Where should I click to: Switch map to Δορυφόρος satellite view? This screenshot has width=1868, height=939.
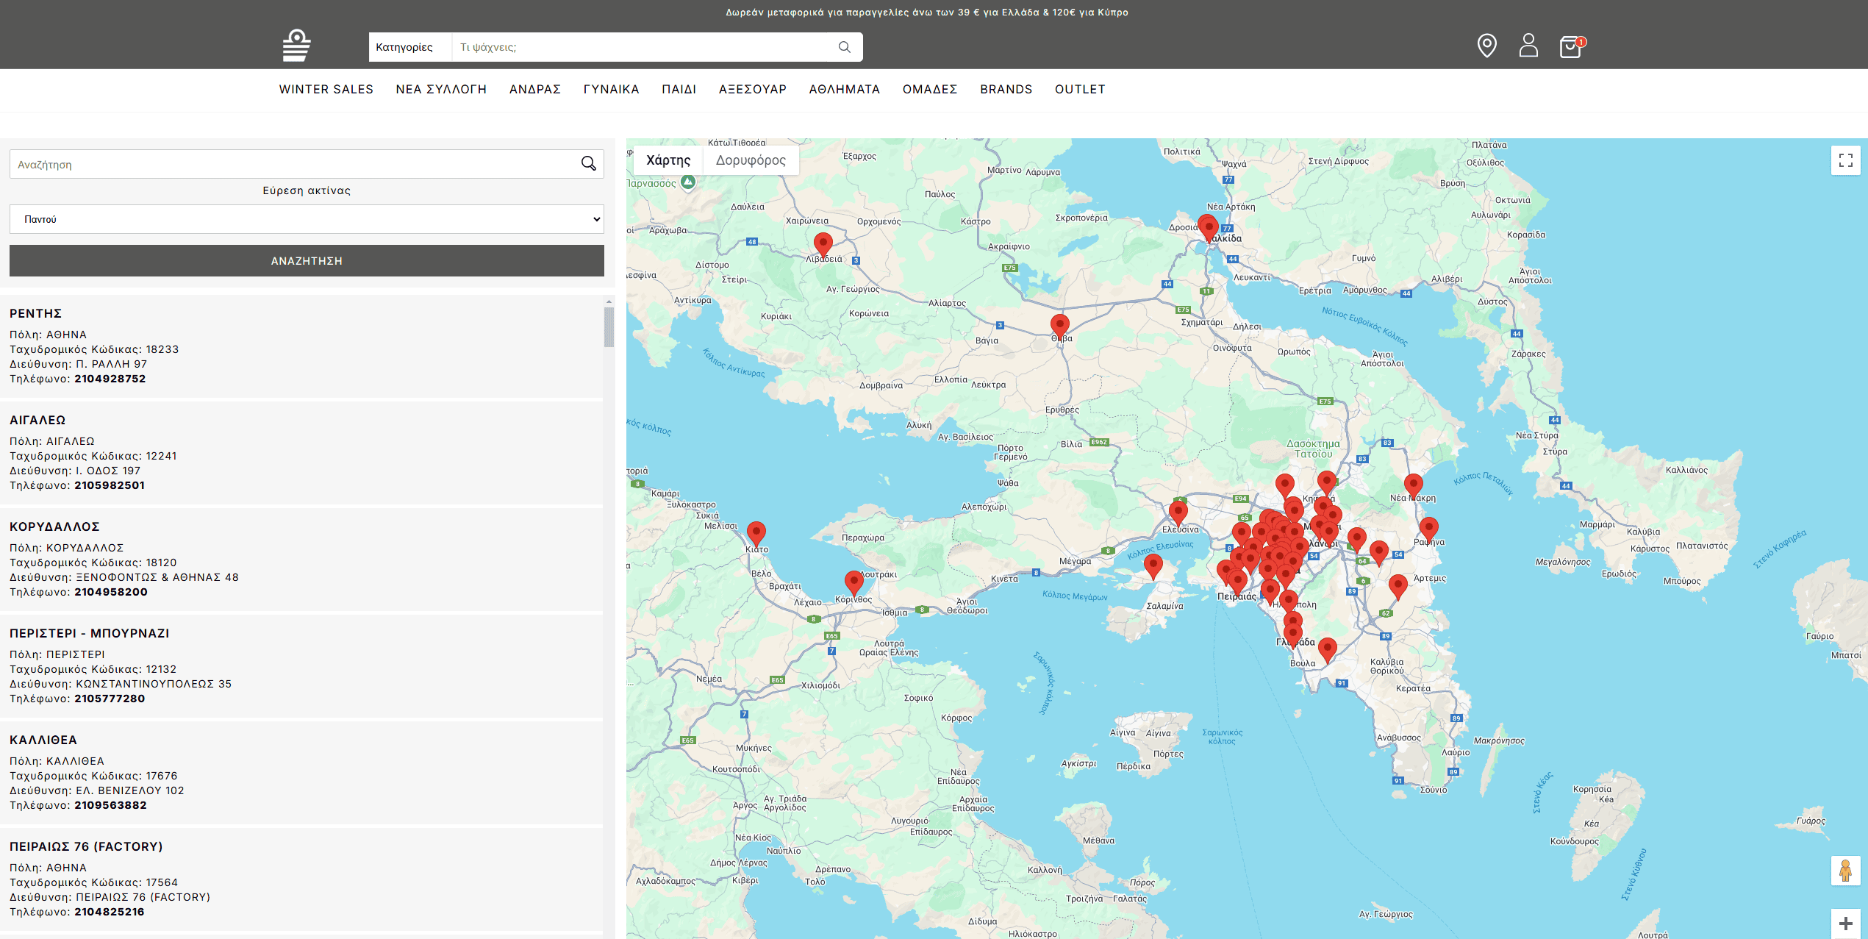pyautogui.click(x=751, y=160)
